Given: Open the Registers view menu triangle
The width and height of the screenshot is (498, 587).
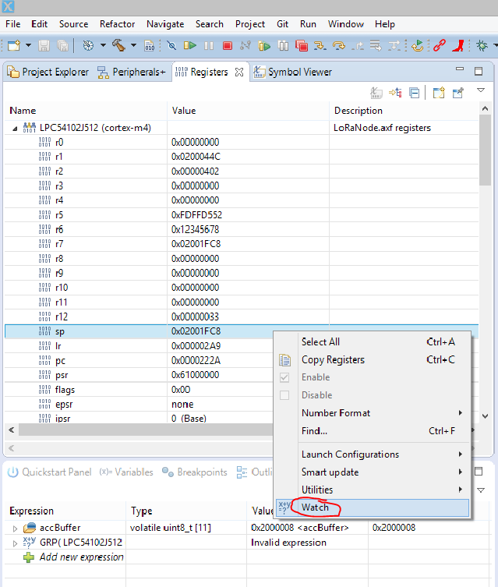Looking at the screenshot, I should (481, 90).
